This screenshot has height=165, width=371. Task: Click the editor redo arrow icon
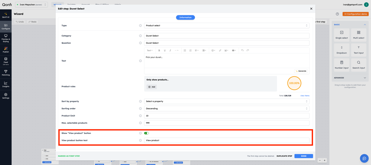pos(248,50)
